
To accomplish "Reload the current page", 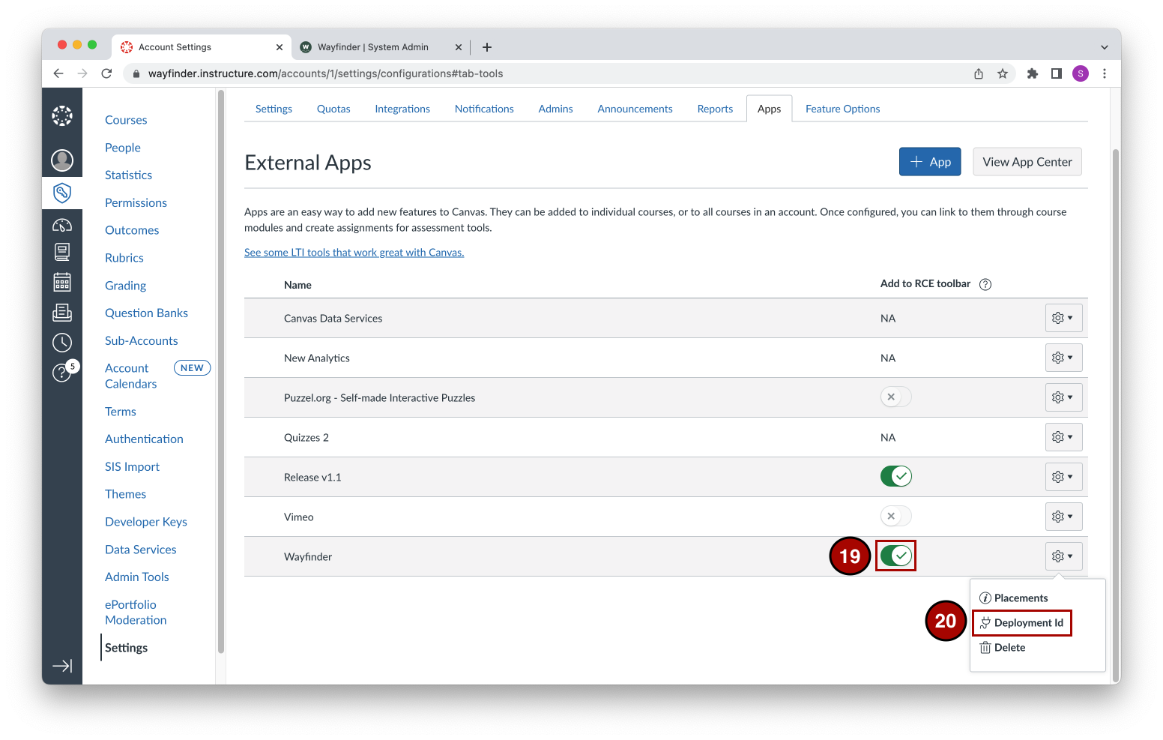I will point(106,73).
